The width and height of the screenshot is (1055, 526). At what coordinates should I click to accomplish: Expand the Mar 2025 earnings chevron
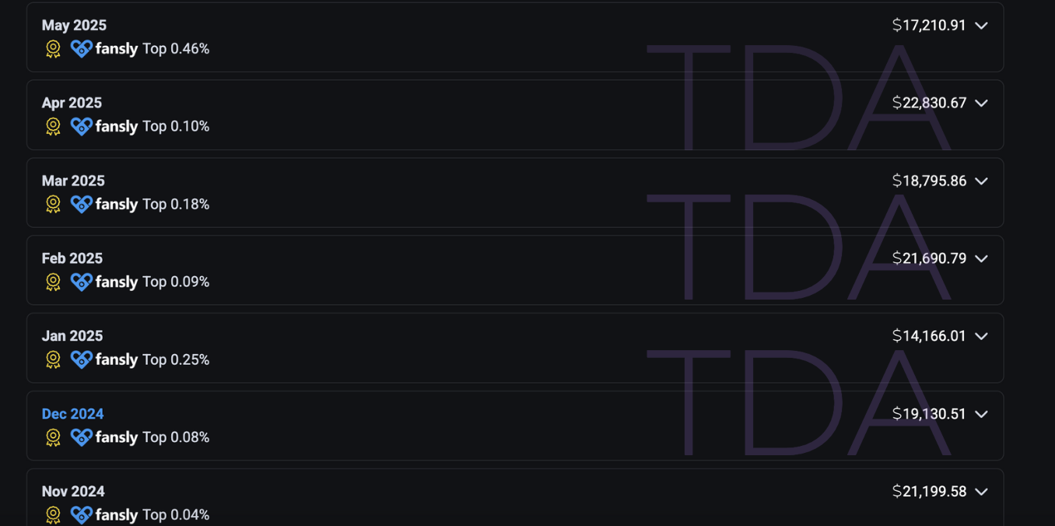(981, 181)
